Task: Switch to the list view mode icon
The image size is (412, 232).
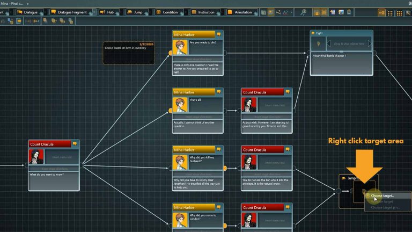Action: 391,13
